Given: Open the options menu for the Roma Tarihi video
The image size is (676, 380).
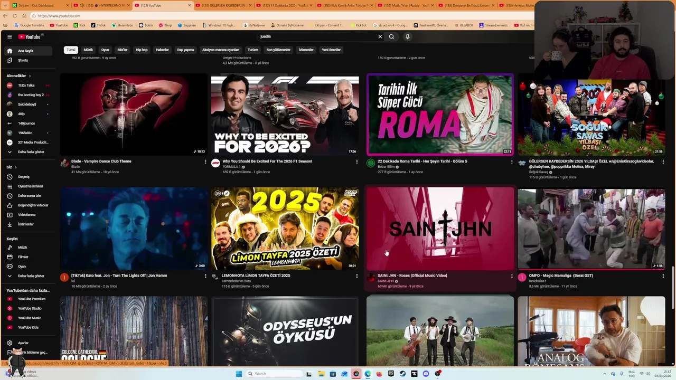Looking at the screenshot, I should (511, 162).
